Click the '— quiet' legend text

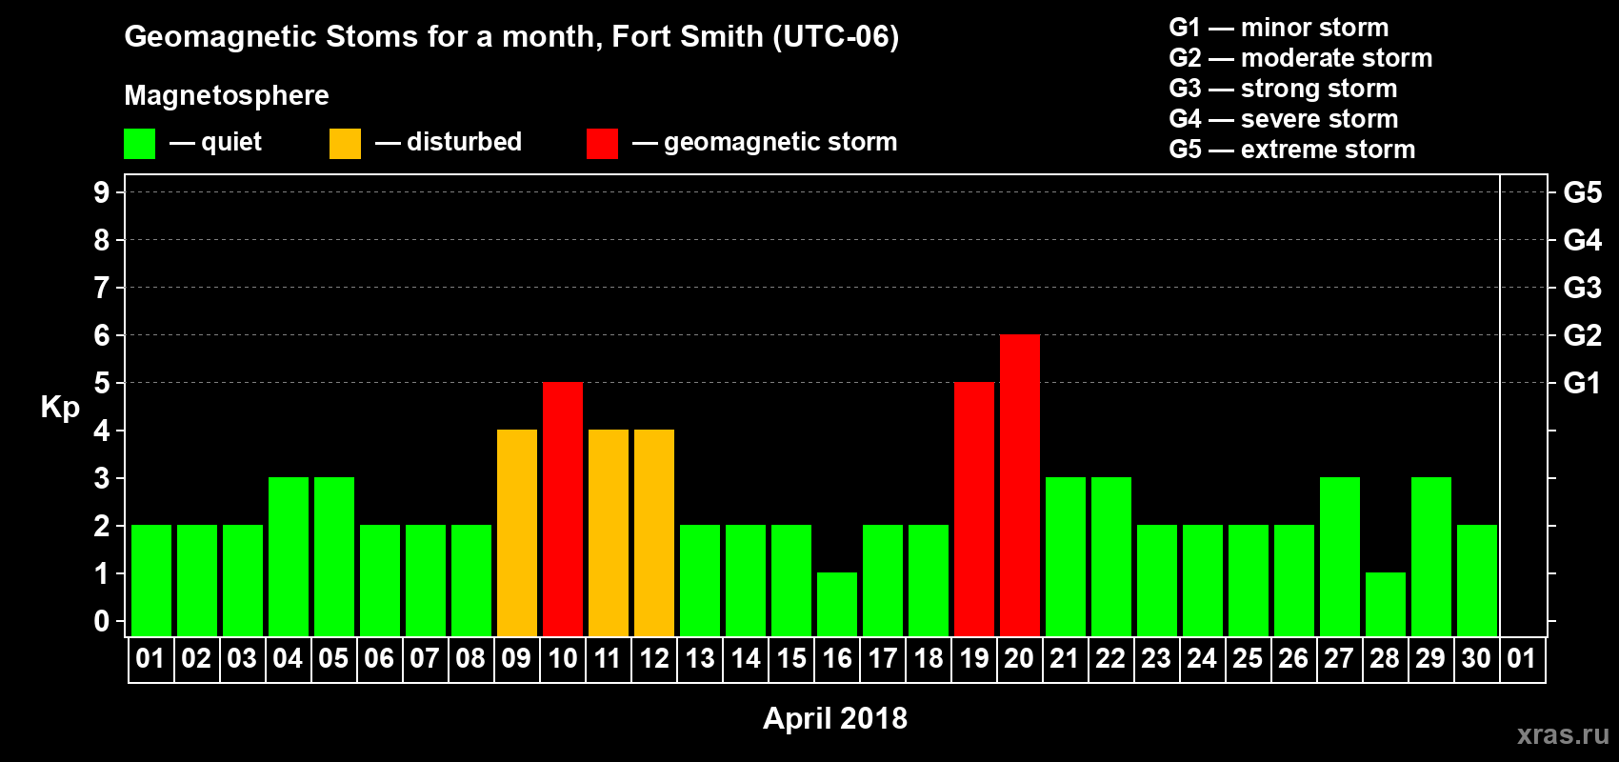click(x=215, y=143)
